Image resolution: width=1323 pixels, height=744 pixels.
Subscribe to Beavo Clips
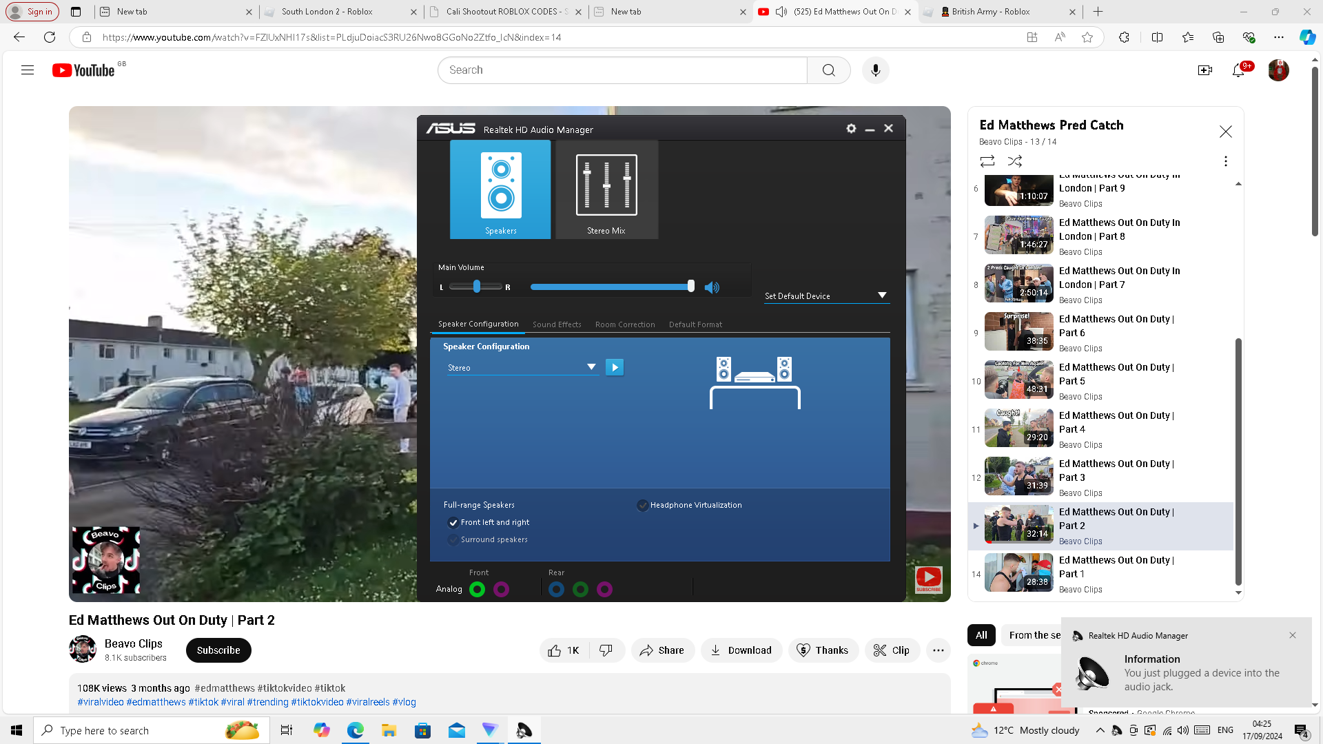[x=218, y=650]
